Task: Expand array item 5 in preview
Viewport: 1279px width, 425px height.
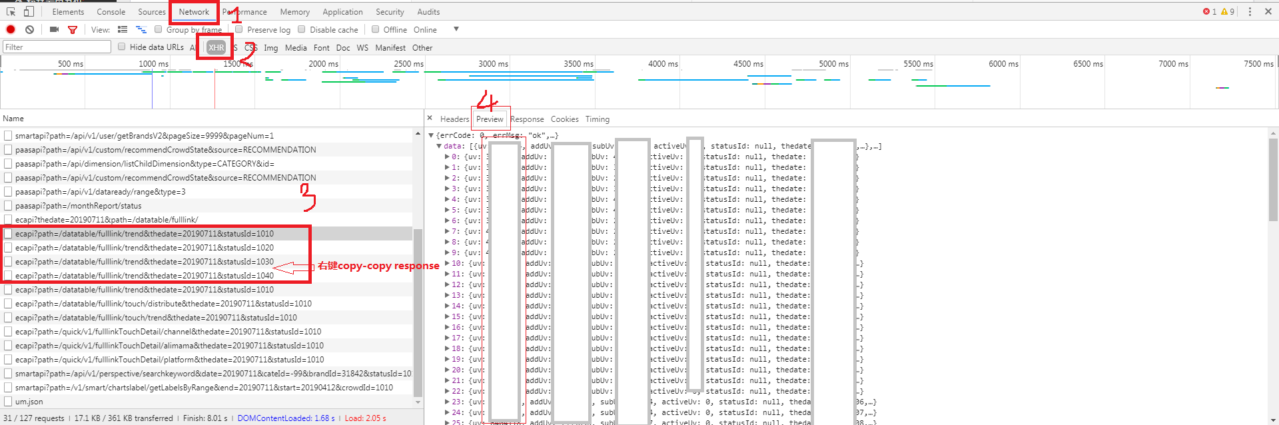Action: coord(447,210)
